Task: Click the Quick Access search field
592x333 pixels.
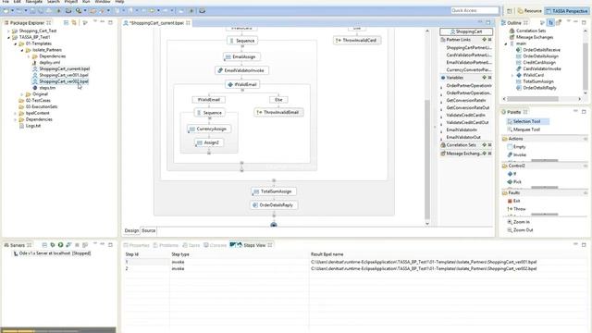Action: click(x=475, y=10)
